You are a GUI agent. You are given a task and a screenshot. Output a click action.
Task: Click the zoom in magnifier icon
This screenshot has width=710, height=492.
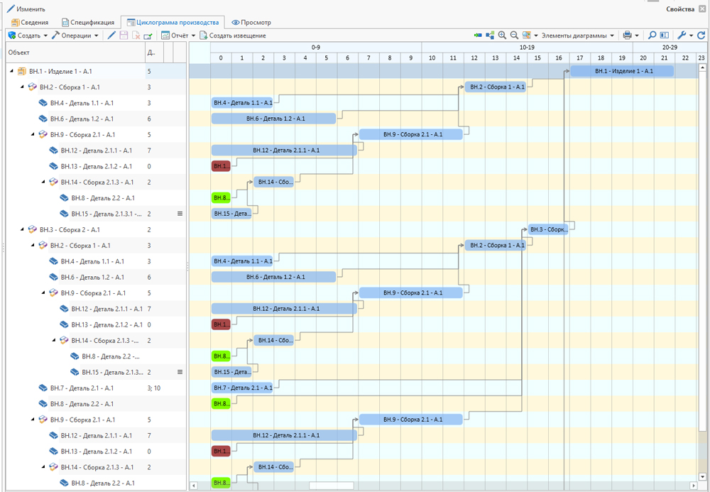click(502, 35)
